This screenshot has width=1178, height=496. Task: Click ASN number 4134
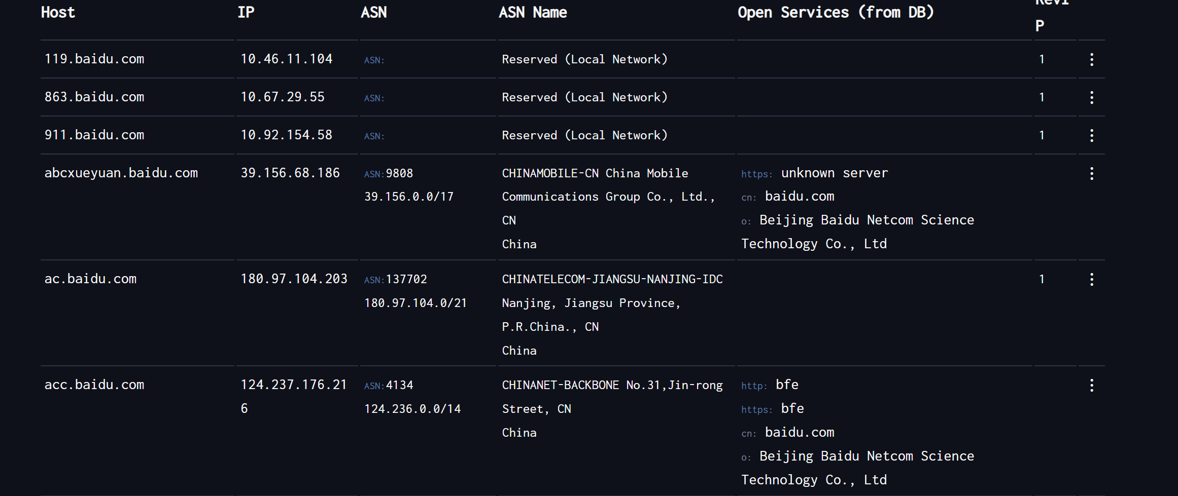[x=399, y=386]
